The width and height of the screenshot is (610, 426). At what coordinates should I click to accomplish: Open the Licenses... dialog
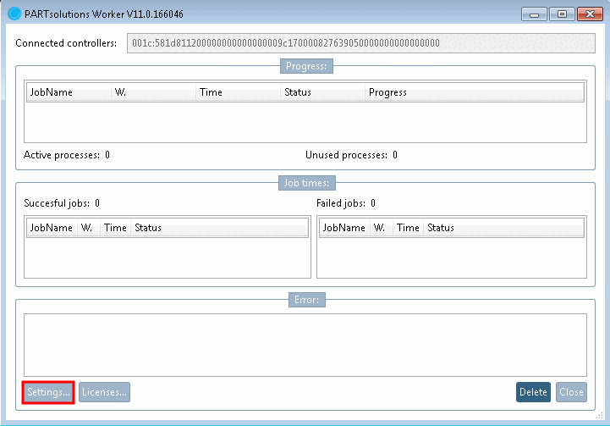tap(104, 392)
